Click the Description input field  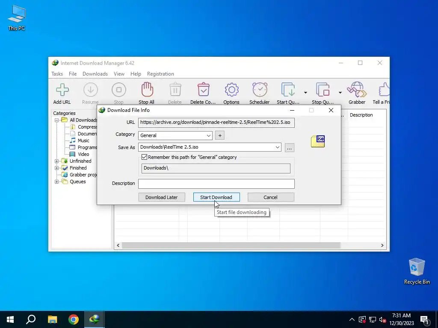(x=216, y=184)
